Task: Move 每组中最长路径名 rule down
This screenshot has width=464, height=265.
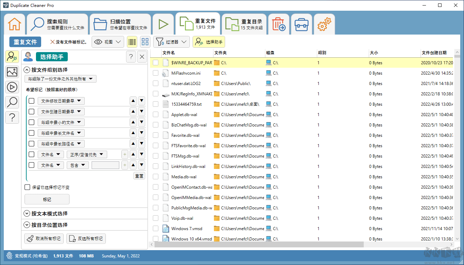Action: click(x=141, y=144)
